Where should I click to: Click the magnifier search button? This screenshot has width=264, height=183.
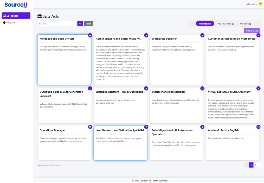pos(80,24)
